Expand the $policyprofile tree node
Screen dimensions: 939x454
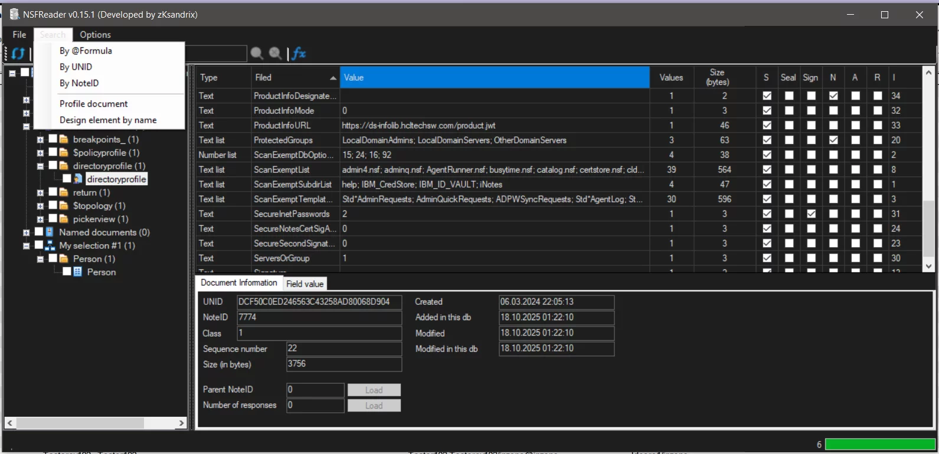[40, 153]
